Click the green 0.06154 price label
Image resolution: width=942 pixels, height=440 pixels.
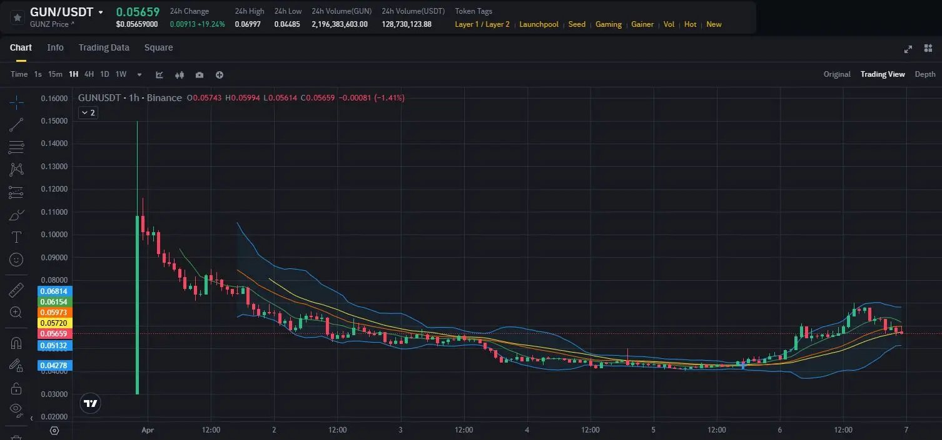point(56,301)
